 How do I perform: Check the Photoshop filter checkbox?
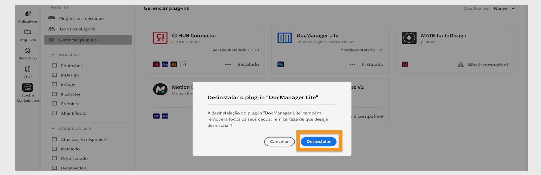54,65
